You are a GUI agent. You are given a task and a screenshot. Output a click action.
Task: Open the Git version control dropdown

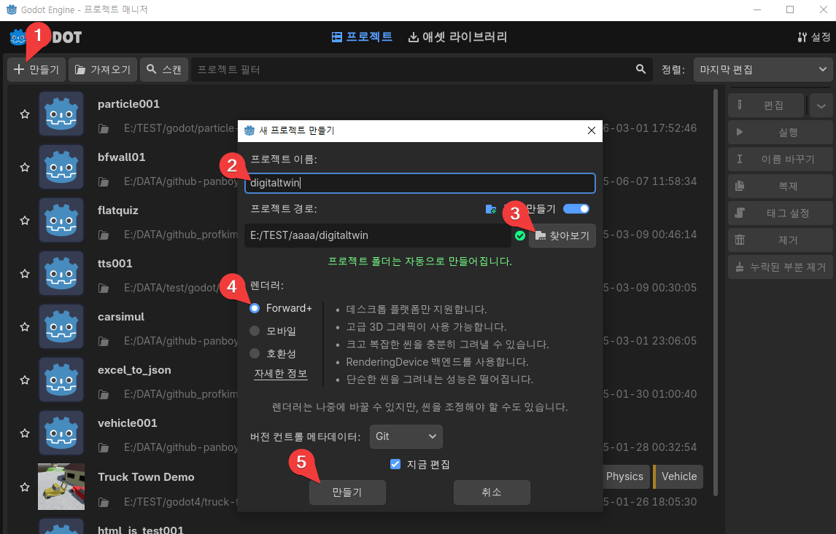point(406,436)
